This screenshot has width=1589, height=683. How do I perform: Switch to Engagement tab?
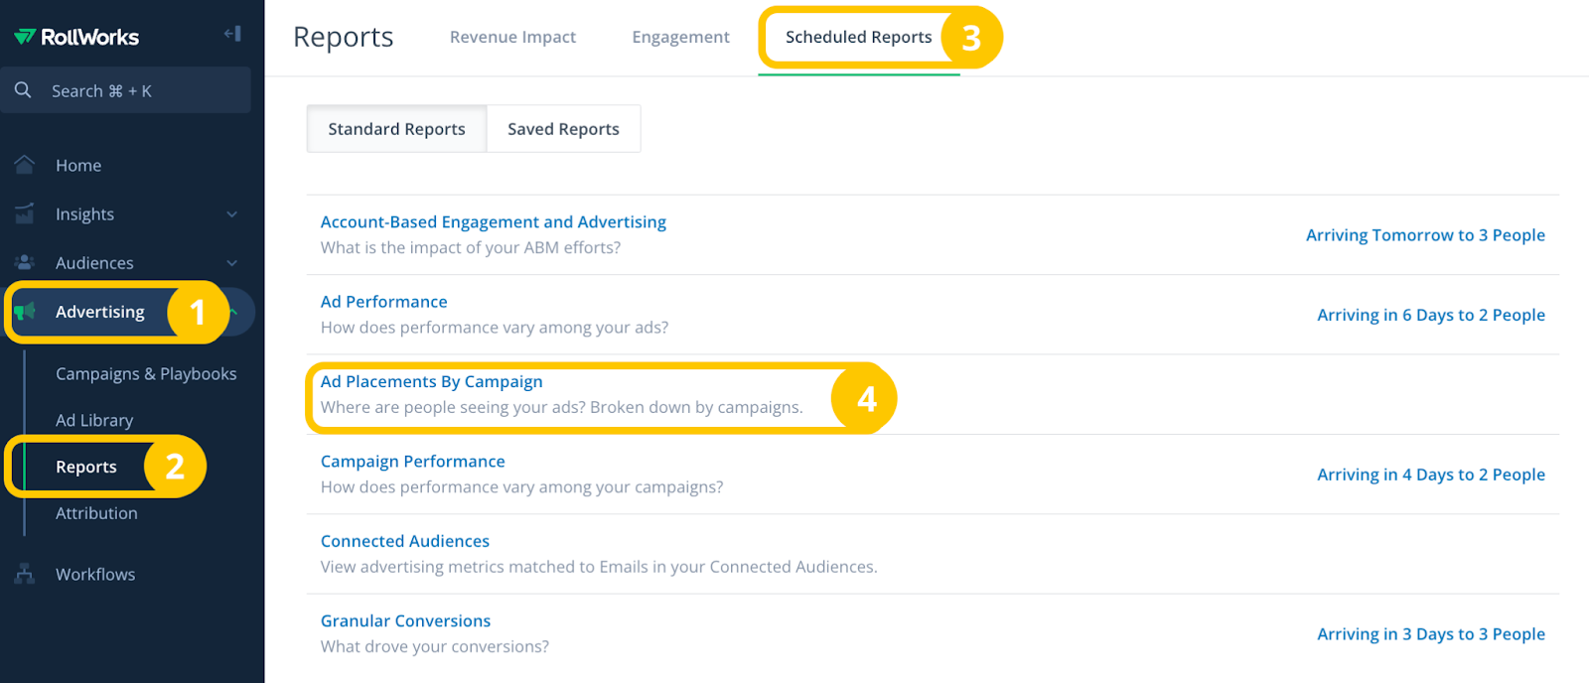(680, 37)
